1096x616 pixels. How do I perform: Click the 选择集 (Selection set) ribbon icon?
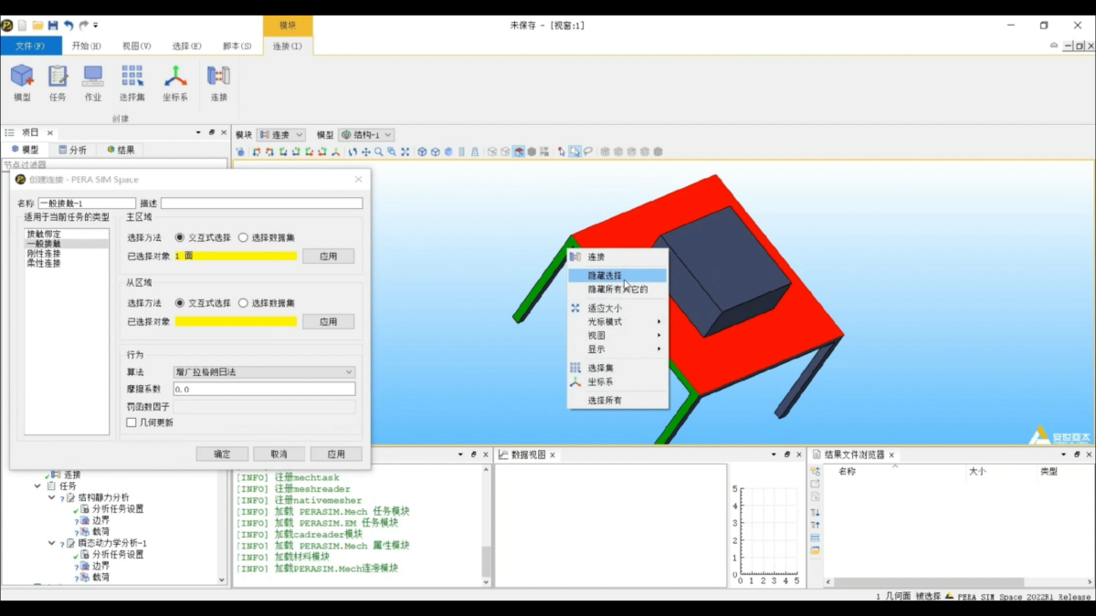click(132, 83)
